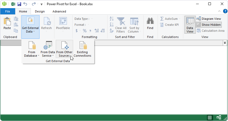Open the File tab
Viewport: 228px width, 121px height.
tap(8, 11)
